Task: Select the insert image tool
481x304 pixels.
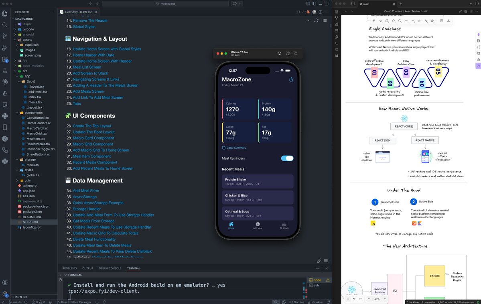Action: (x=441, y=21)
